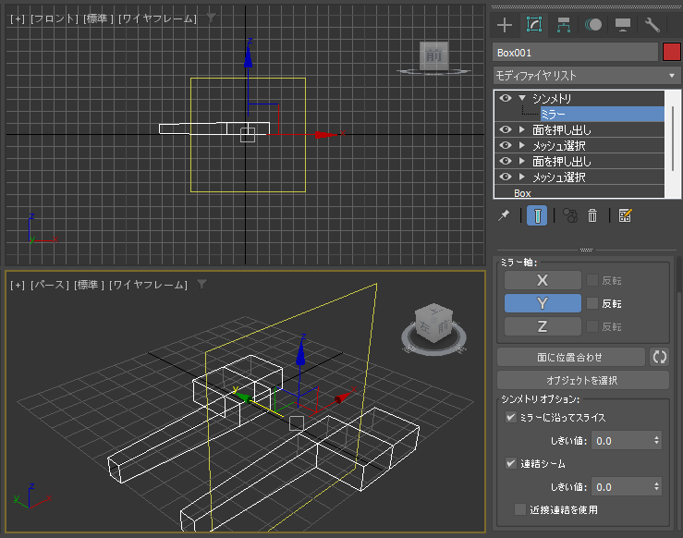The image size is (683, 538).
Task: Open the Display panel tab
Action: pos(623,25)
